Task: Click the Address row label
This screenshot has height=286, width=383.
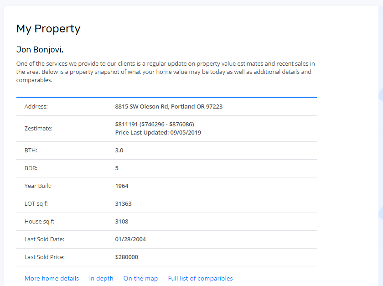Action: 36,107
